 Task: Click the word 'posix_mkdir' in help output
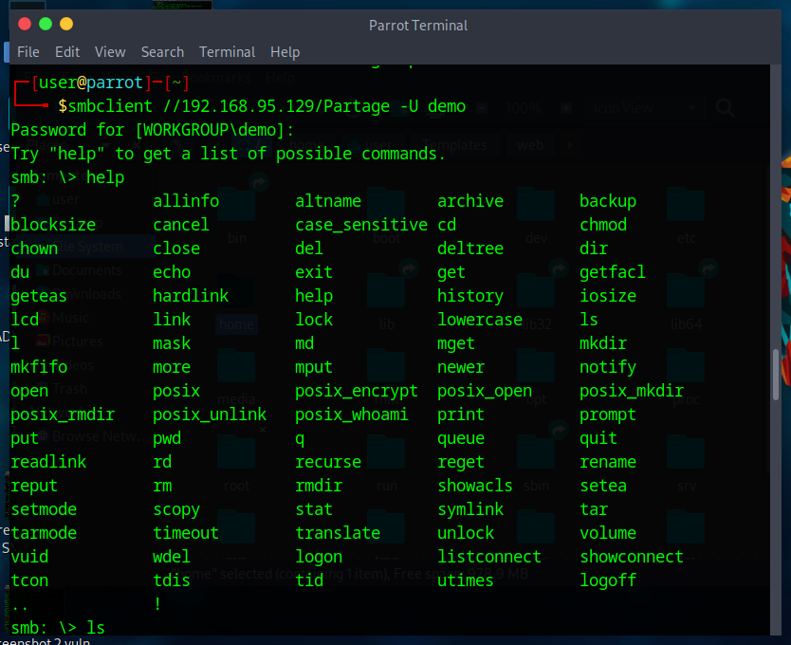tap(632, 391)
